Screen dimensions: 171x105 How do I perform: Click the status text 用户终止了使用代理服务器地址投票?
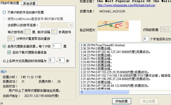(x=35, y=90)
